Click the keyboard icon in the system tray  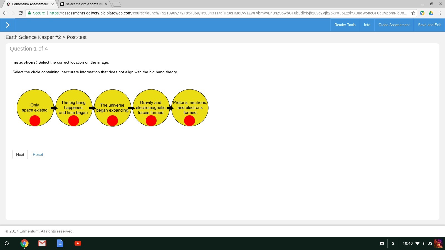[382, 243]
